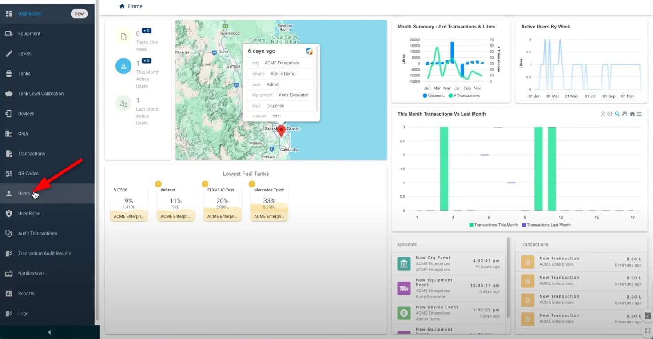Open the FLXV1-IC-Test tank card
The height and width of the screenshot is (339, 653).
point(223,203)
